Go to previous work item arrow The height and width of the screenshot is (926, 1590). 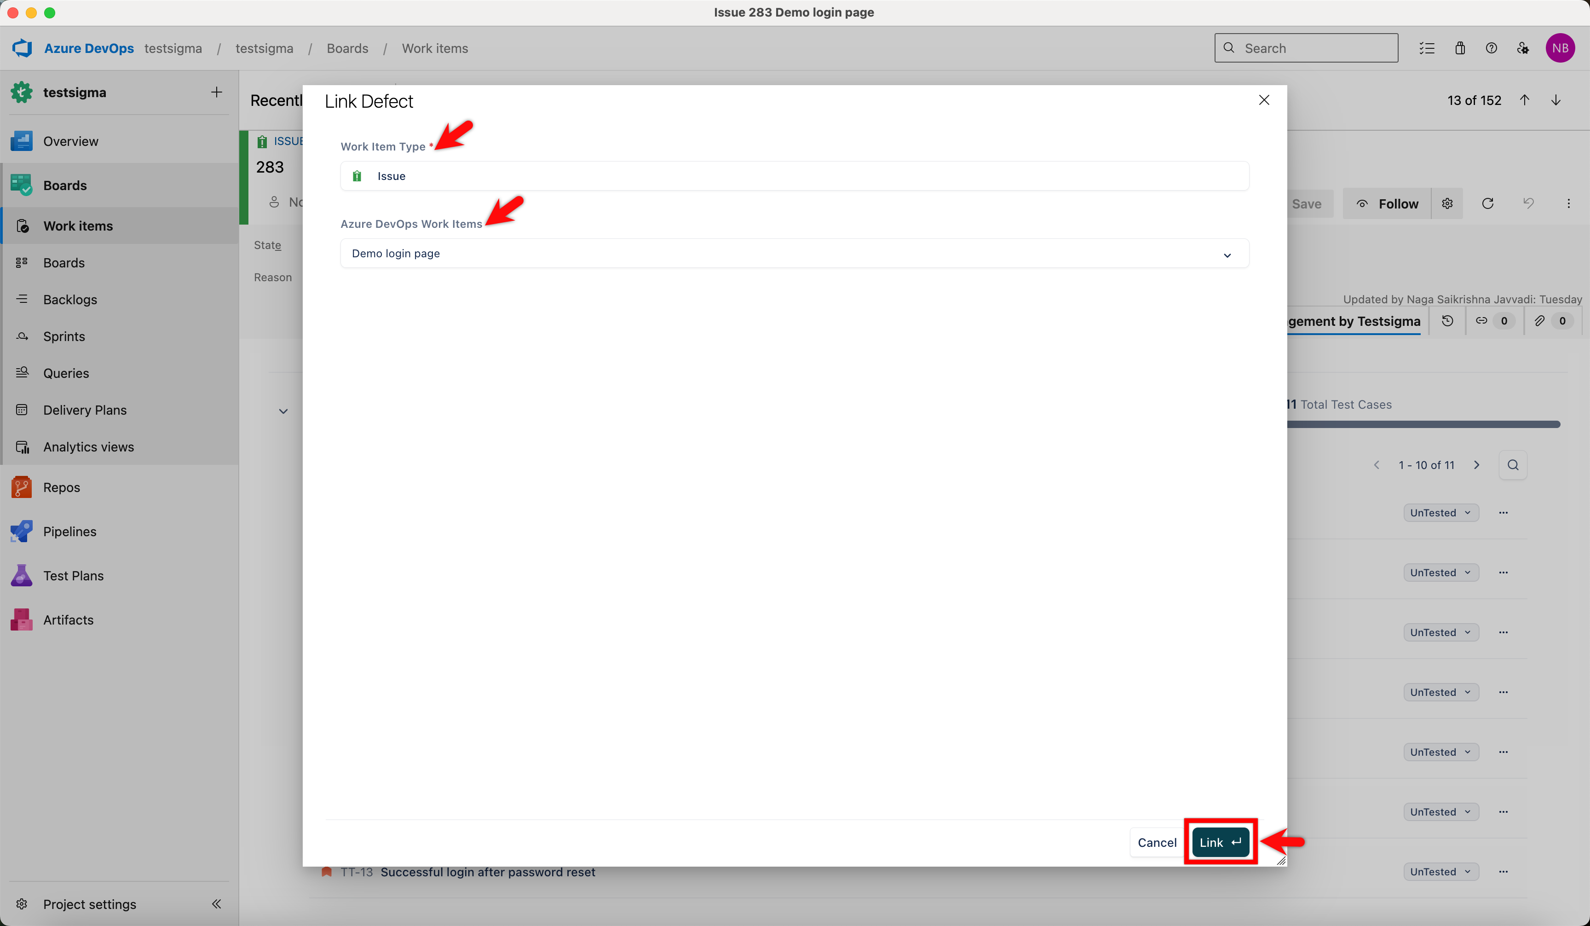click(1524, 100)
